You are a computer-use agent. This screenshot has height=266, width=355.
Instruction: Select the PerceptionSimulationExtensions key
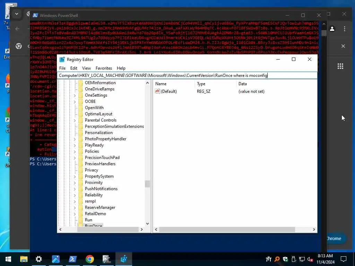pos(114,126)
